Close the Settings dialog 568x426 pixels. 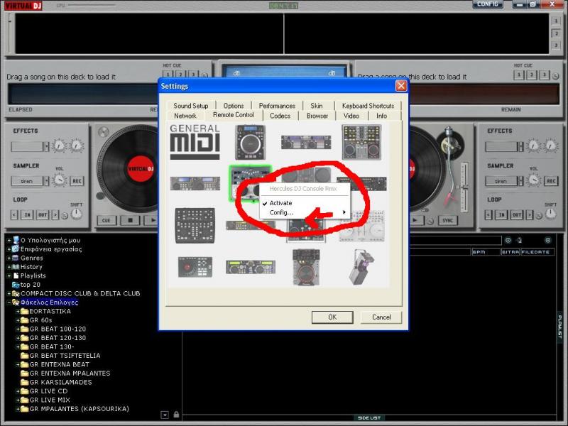(x=401, y=86)
